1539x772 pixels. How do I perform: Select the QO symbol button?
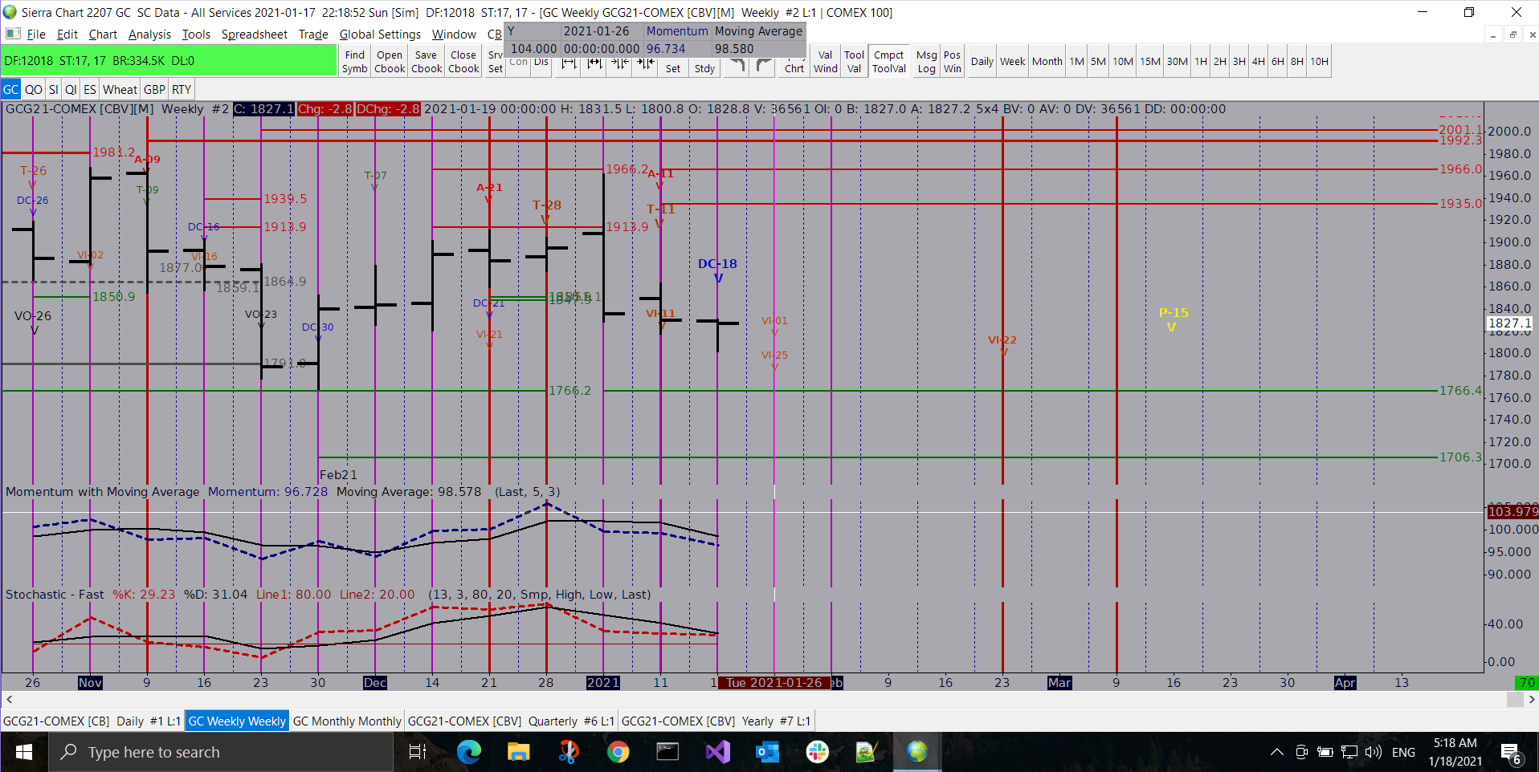(x=33, y=89)
